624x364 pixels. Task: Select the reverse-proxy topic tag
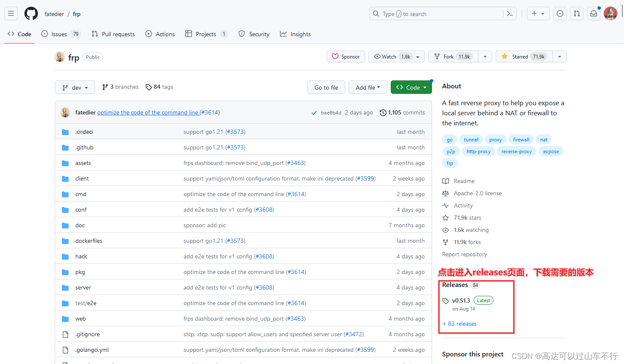coord(517,151)
